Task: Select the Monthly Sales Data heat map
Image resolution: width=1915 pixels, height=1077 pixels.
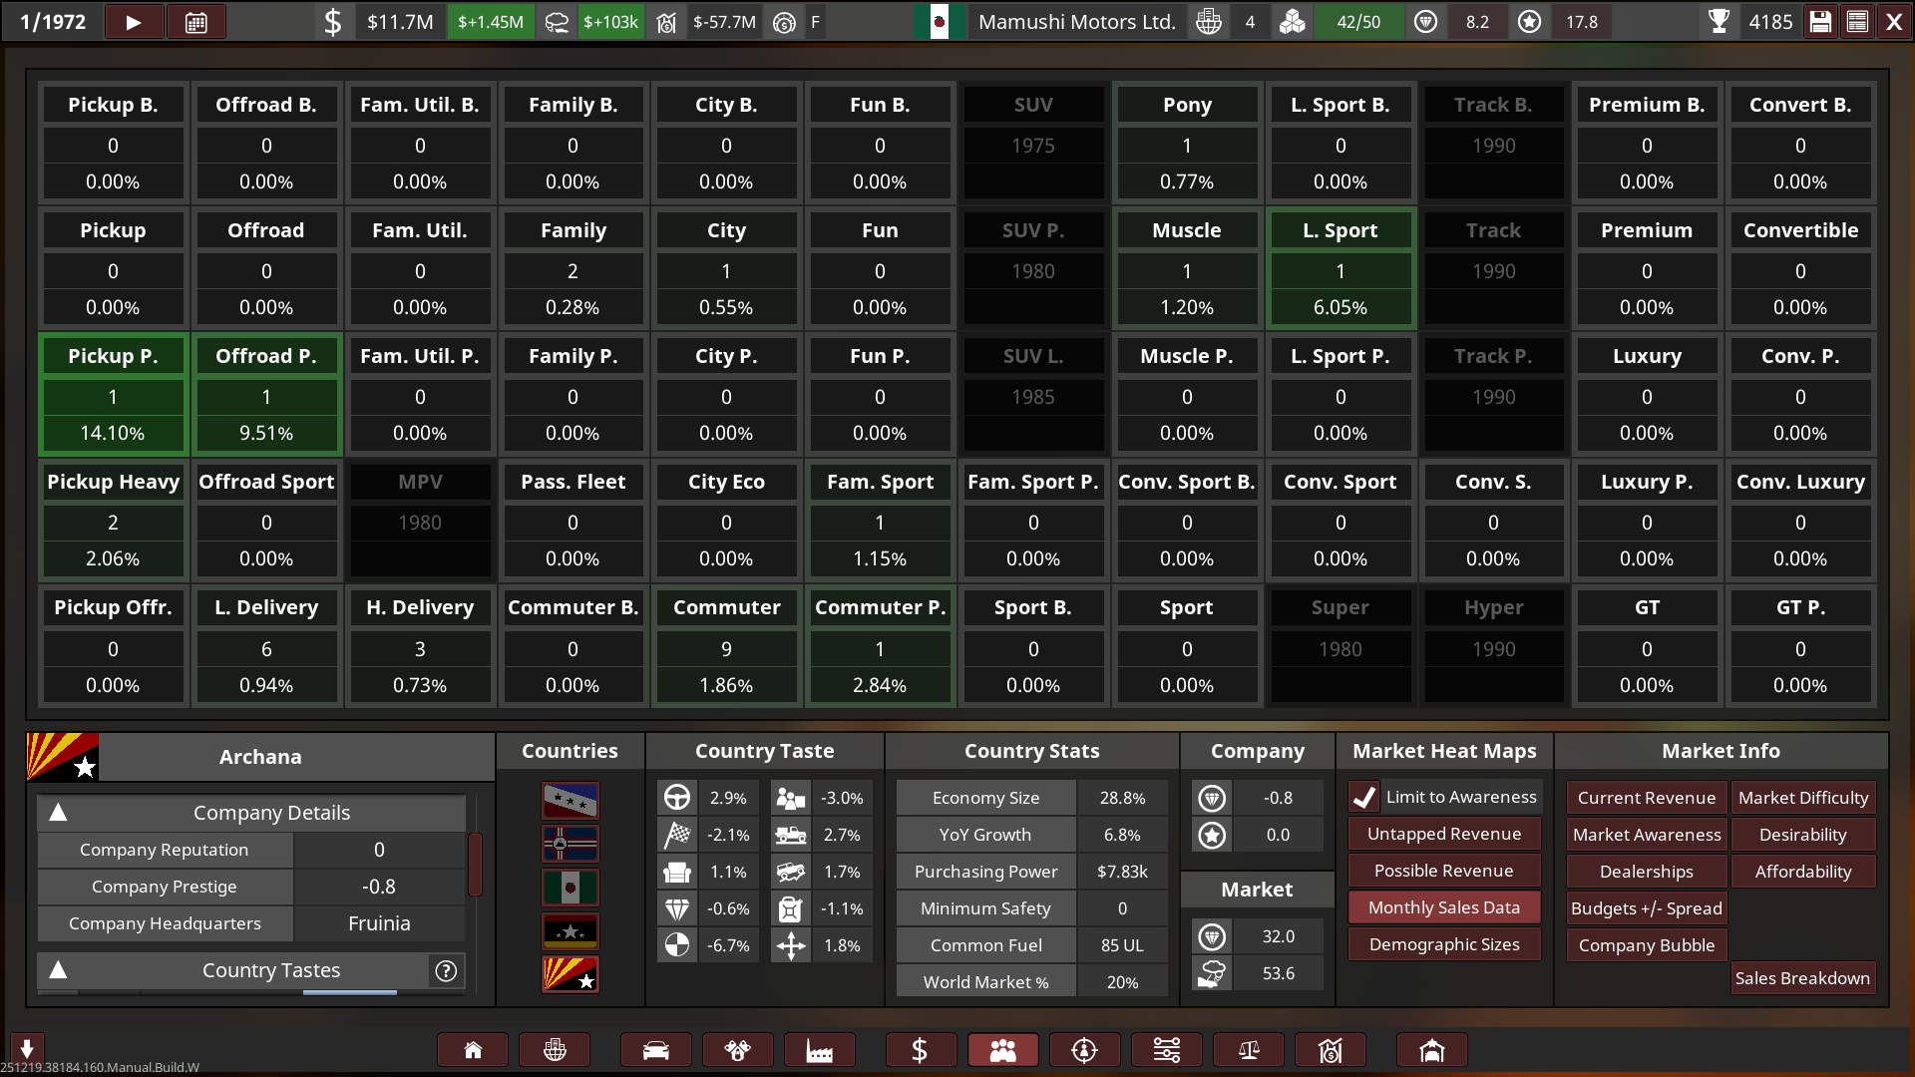Action: point(1443,907)
